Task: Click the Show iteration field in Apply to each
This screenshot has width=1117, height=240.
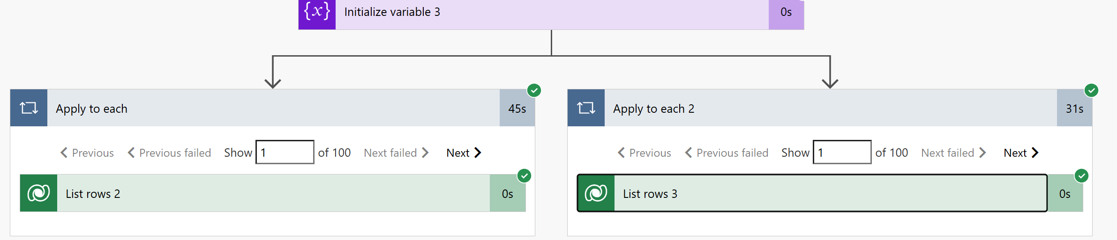Action: 285,152
